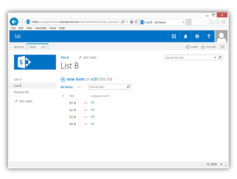Navigate to List A in the sidebar

[18, 79]
